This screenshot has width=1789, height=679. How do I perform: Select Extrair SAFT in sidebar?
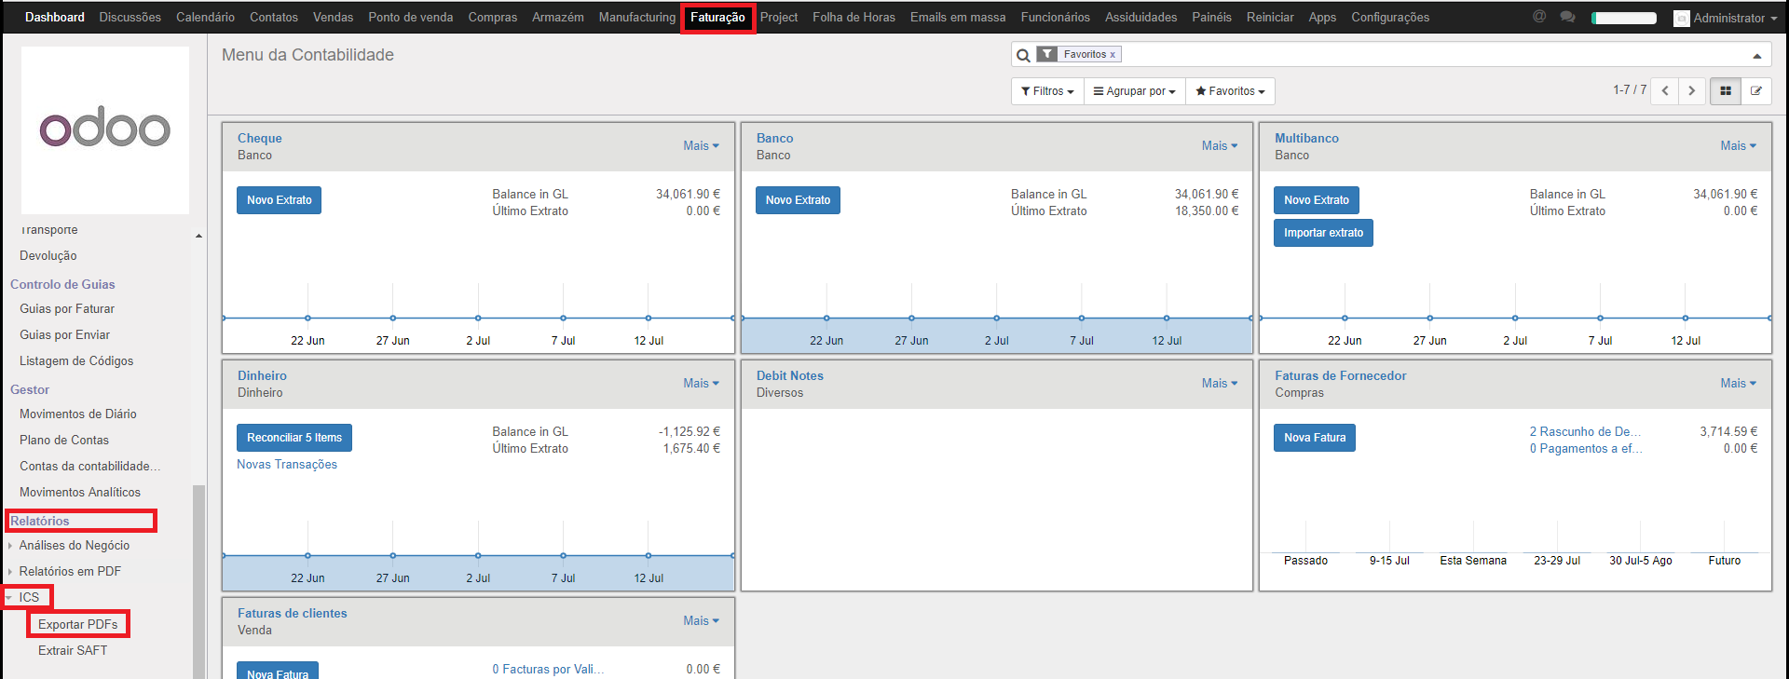73,650
